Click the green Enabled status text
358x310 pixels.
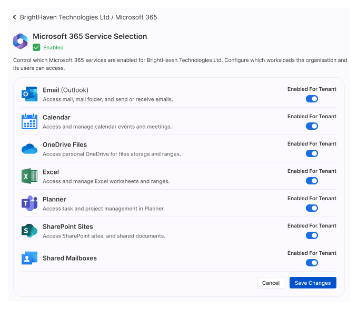[x=53, y=47]
